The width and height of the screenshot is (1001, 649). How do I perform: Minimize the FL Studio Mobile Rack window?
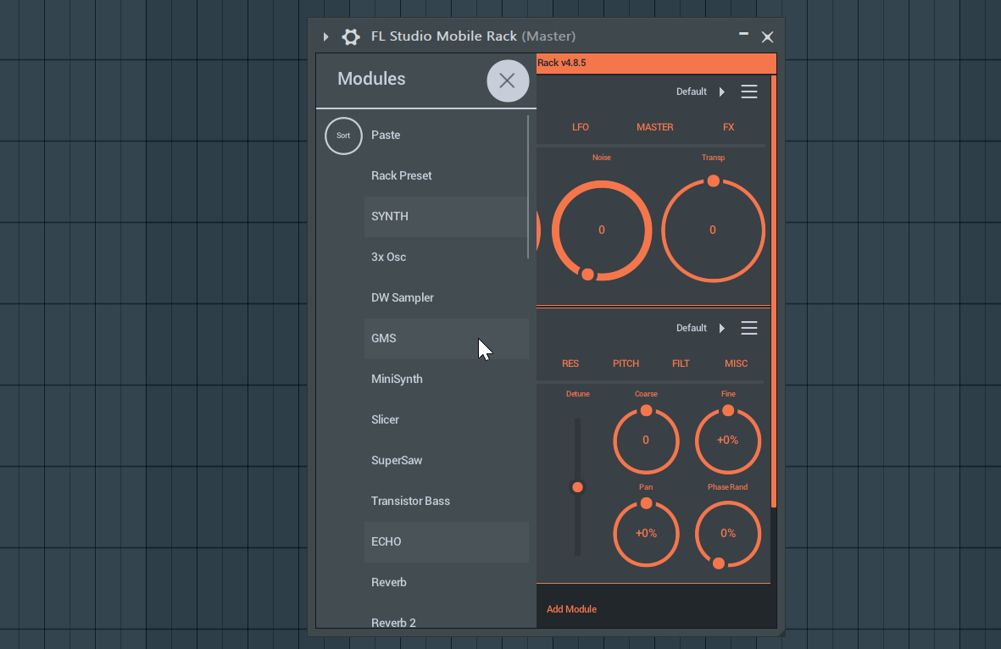click(743, 34)
